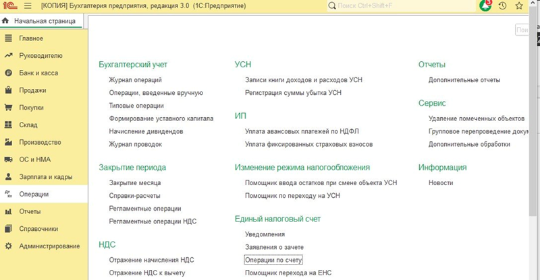Open Помощник по переходу на УСН
The width and height of the screenshot is (540, 280).
click(292, 196)
